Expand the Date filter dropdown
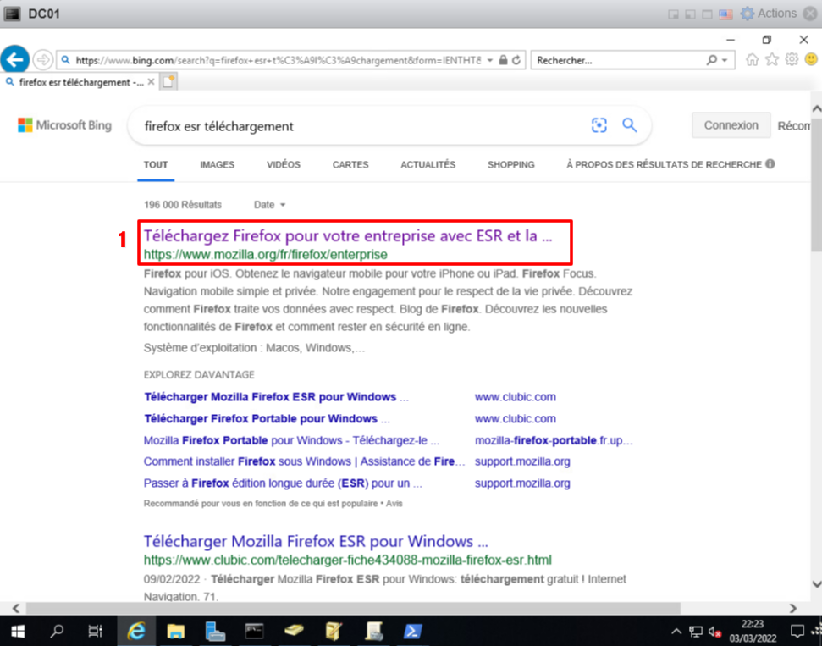This screenshot has height=646, width=822. [x=270, y=205]
